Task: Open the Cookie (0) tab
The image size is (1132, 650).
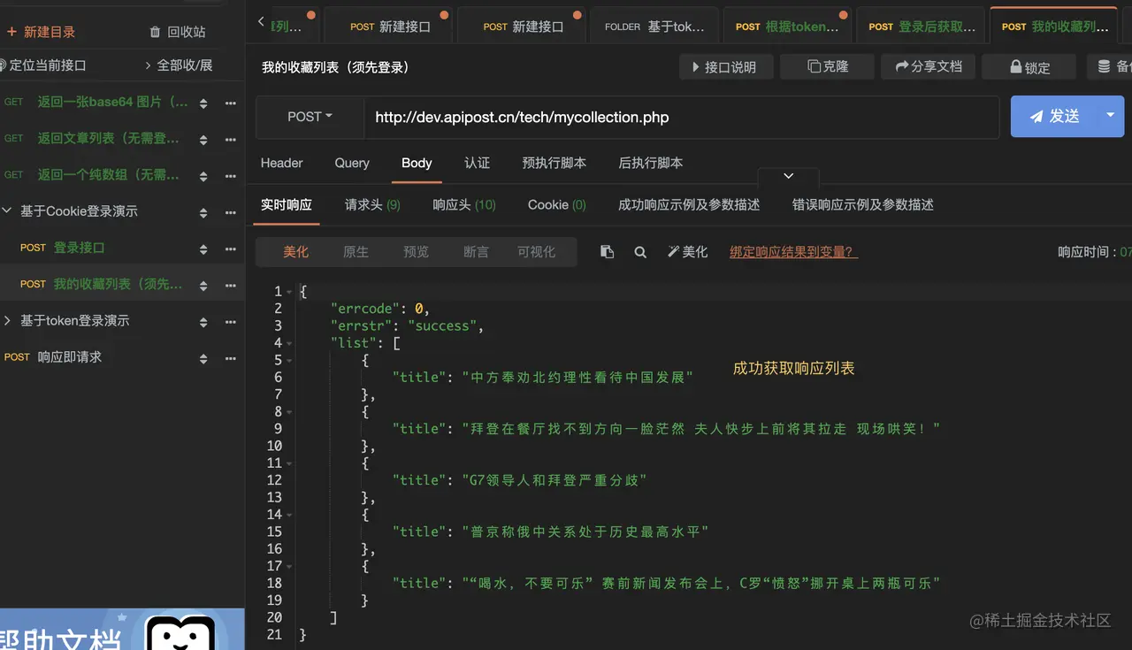Action: click(556, 204)
